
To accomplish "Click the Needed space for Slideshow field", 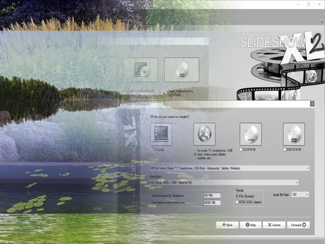I will click(212, 194).
